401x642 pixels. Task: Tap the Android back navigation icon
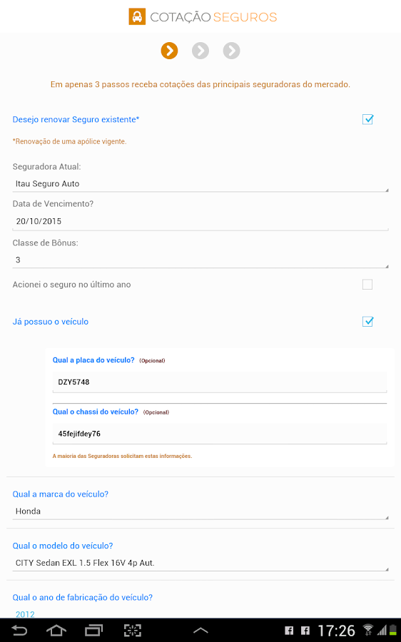click(x=19, y=631)
